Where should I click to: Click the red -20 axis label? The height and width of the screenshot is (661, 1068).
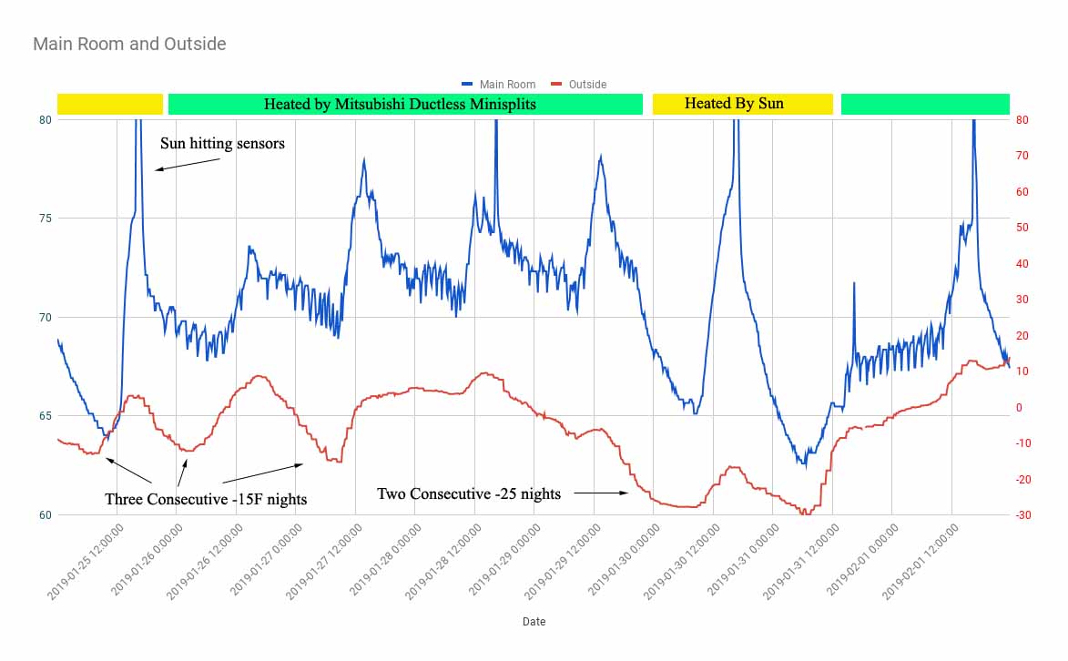(x=1023, y=480)
